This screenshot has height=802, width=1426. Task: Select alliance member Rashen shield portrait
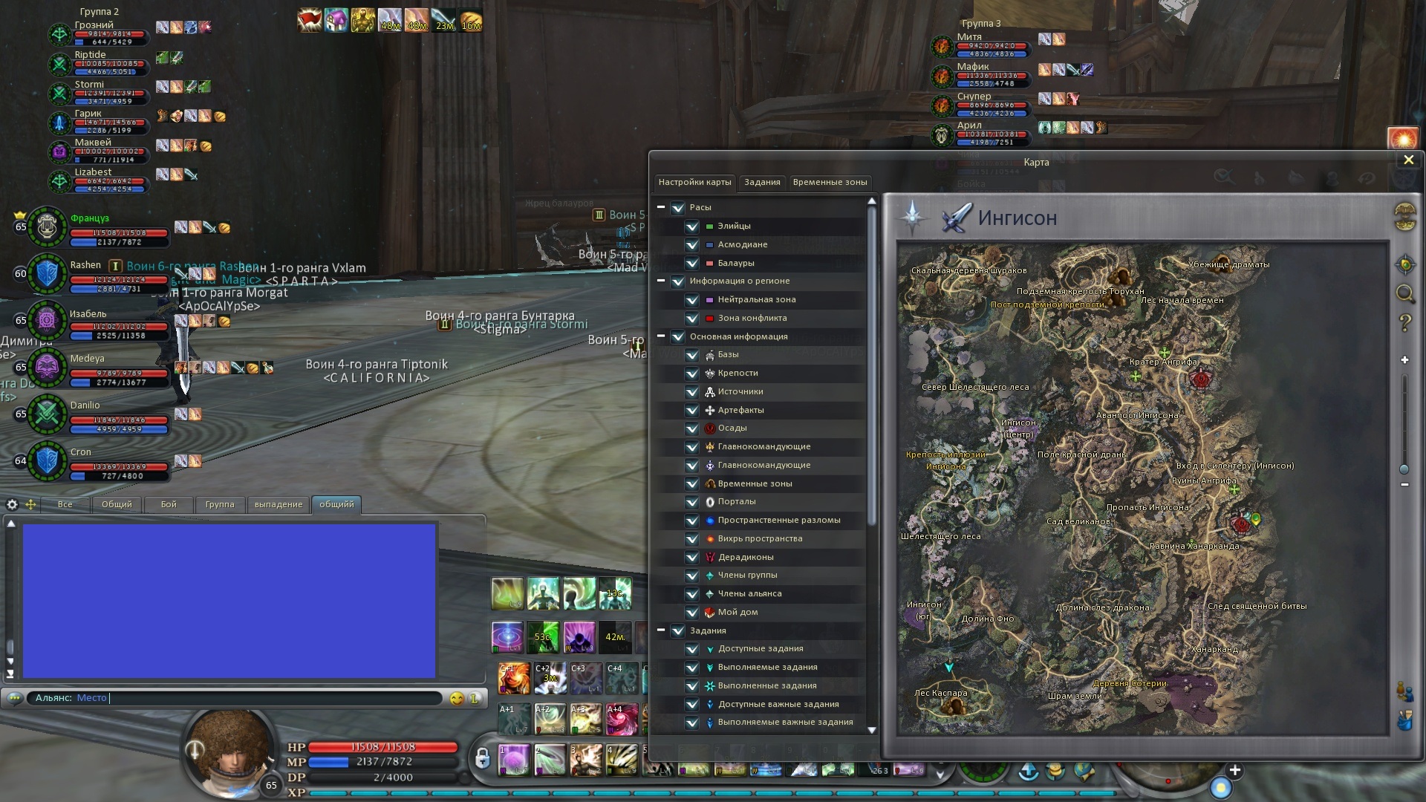point(48,273)
